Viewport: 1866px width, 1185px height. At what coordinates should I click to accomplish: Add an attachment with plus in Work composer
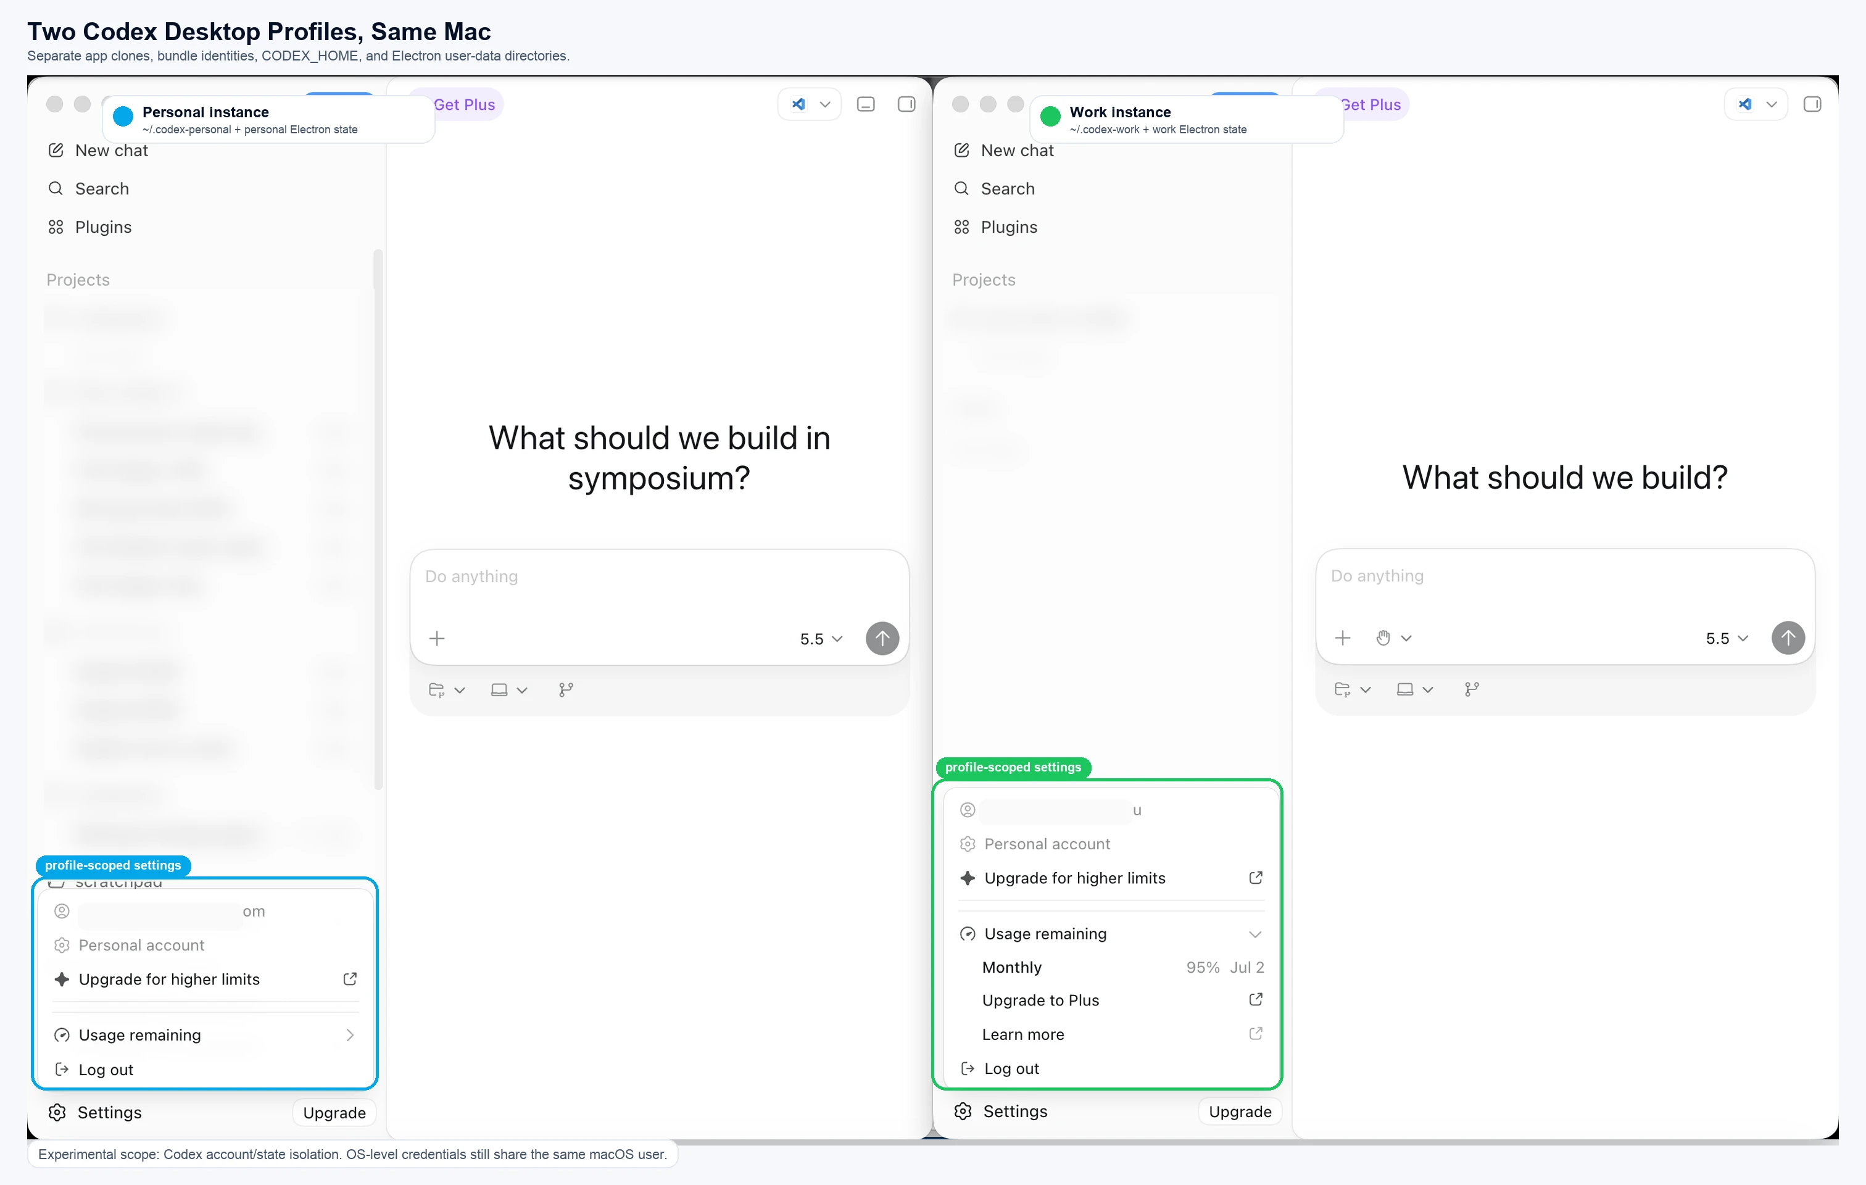click(1343, 638)
